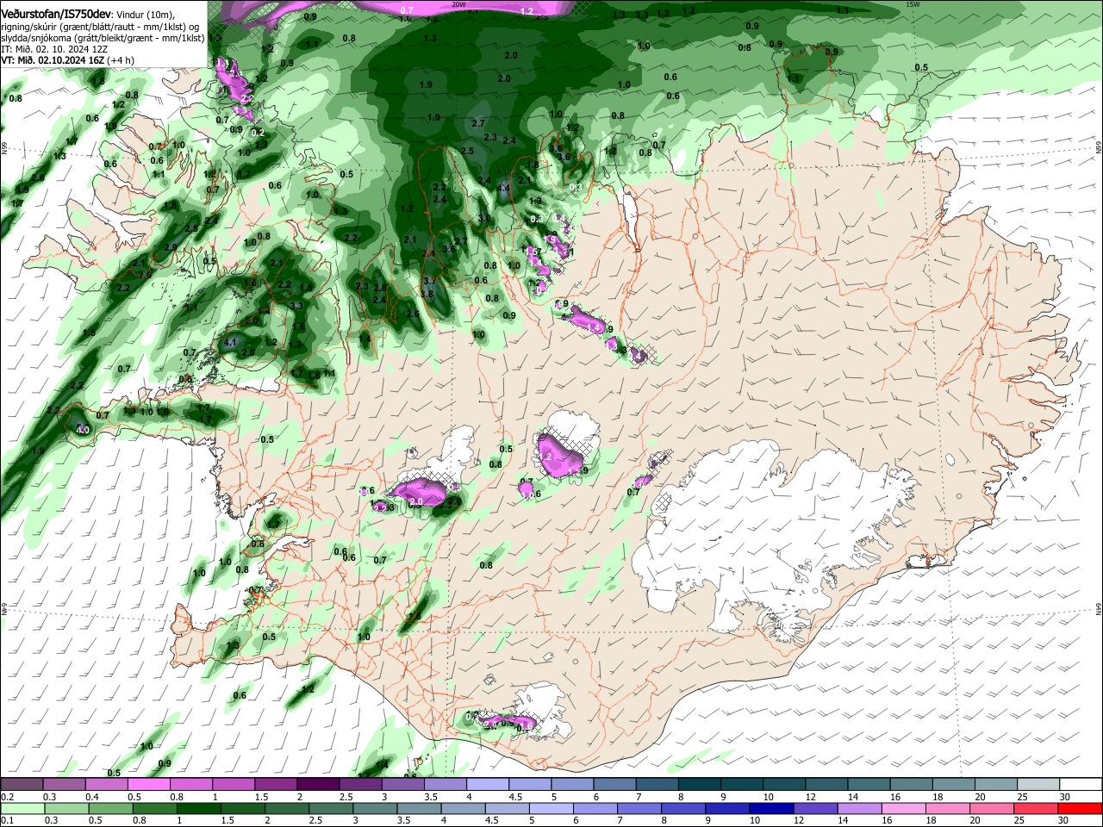Click the '30' label in the bottom legend row
This screenshot has height=827, width=1103.
click(1064, 821)
